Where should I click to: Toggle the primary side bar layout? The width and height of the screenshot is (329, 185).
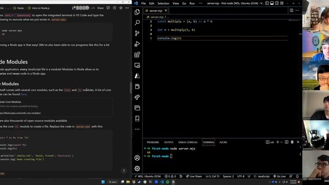(x=267, y=3)
